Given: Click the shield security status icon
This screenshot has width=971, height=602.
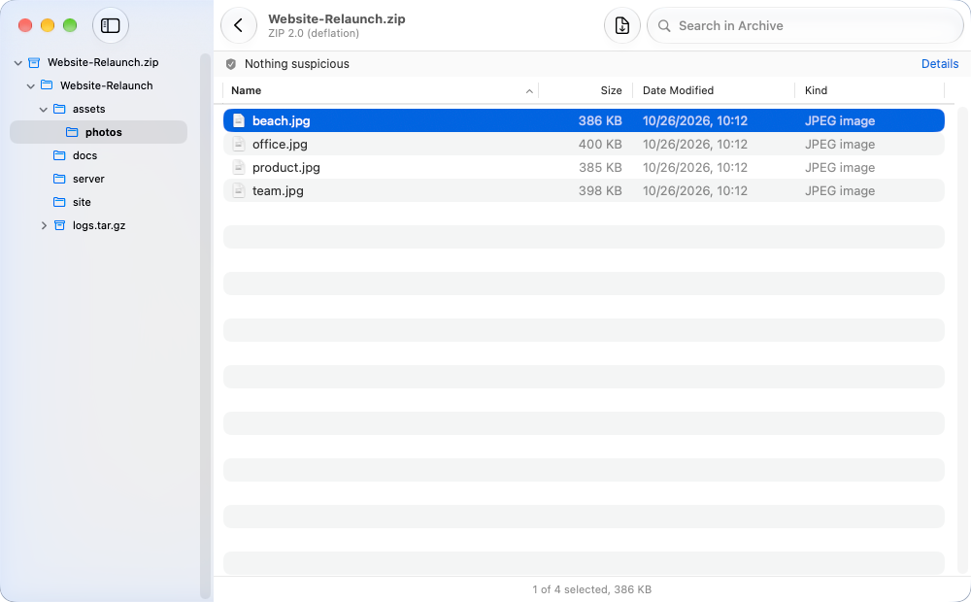Looking at the screenshot, I should [x=231, y=64].
